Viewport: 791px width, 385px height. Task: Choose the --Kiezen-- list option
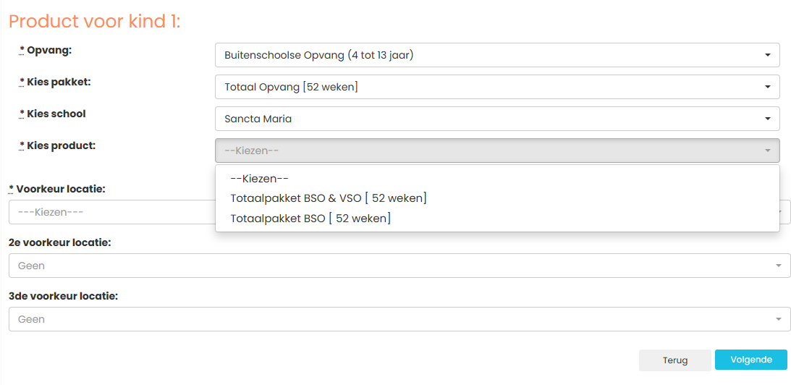tap(259, 179)
